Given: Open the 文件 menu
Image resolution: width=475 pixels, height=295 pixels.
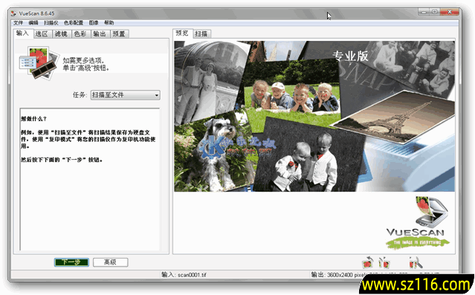Looking at the screenshot, I should [18, 23].
